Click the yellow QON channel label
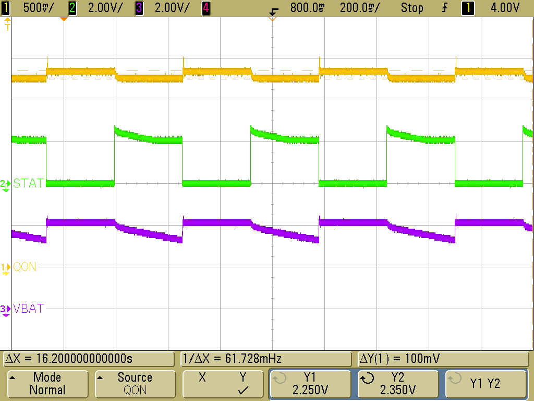Screen dimensions: 534x401 click(x=25, y=267)
